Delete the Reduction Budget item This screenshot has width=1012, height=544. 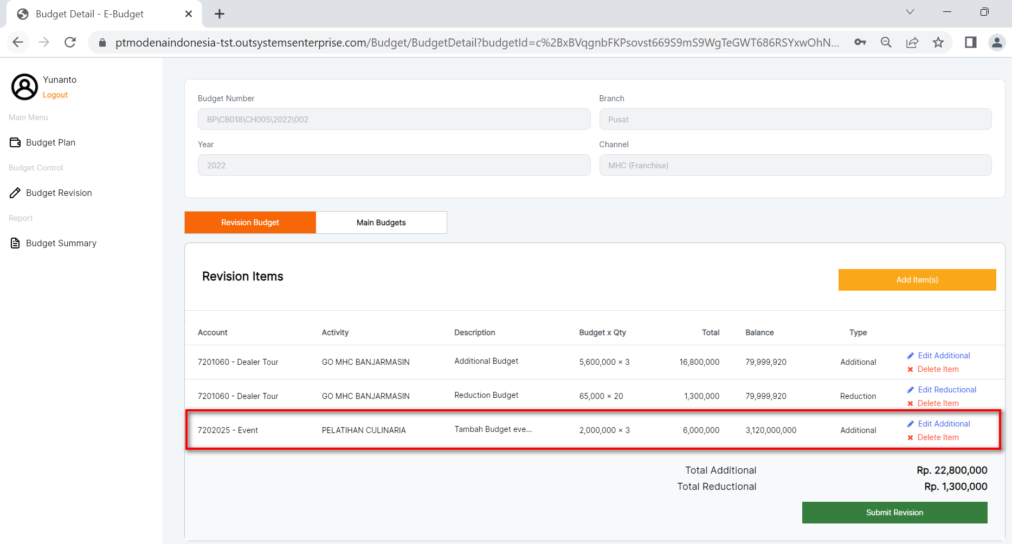pyautogui.click(x=937, y=403)
